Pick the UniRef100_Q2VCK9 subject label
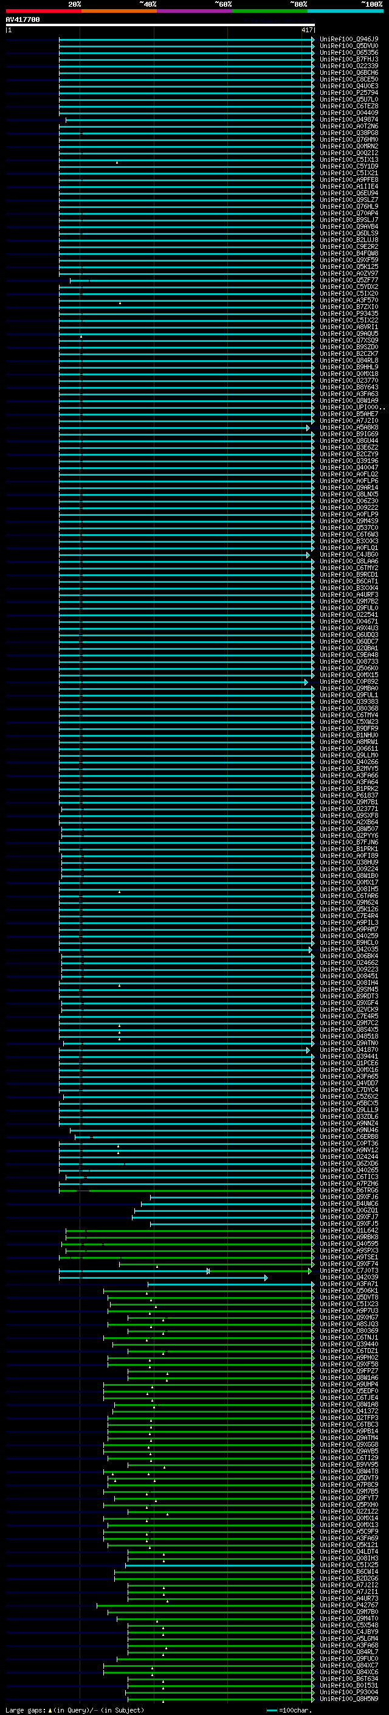The width and height of the screenshot is (389, 1715). (349, 1009)
